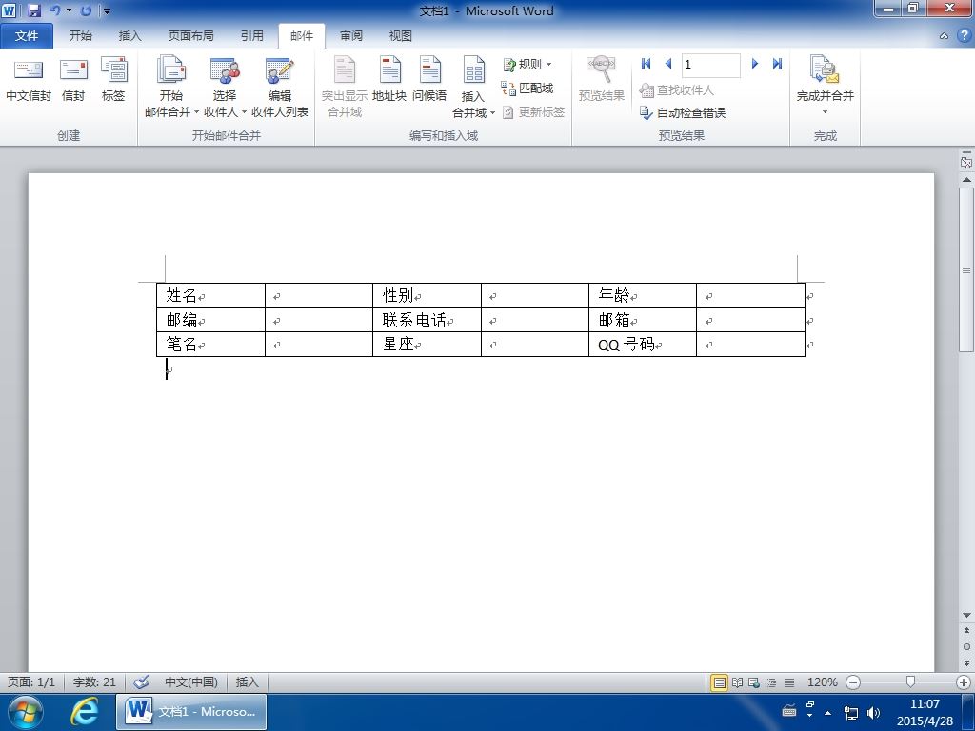The height and width of the screenshot is (731, 975).
Task: Click the table cell containing 姓名
Action: (x=210, y=295)
